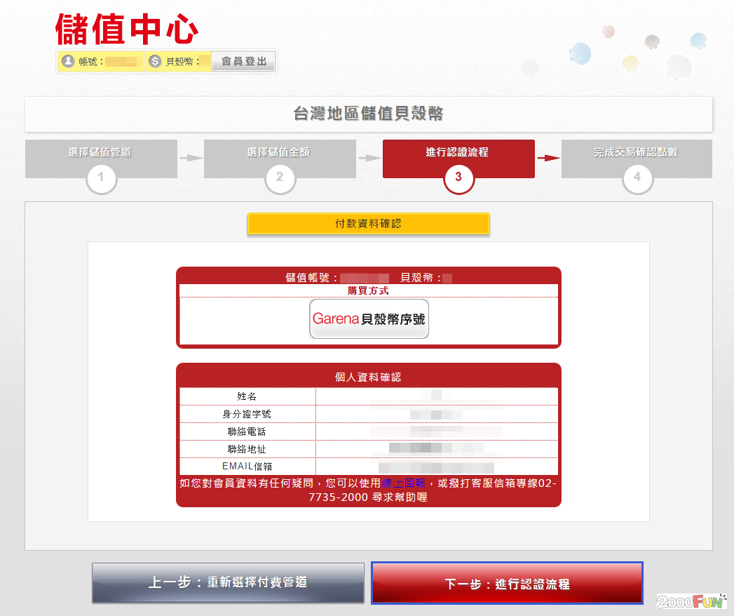
Task: Click the 聯絡電話 row label
Action: point(247,431)
